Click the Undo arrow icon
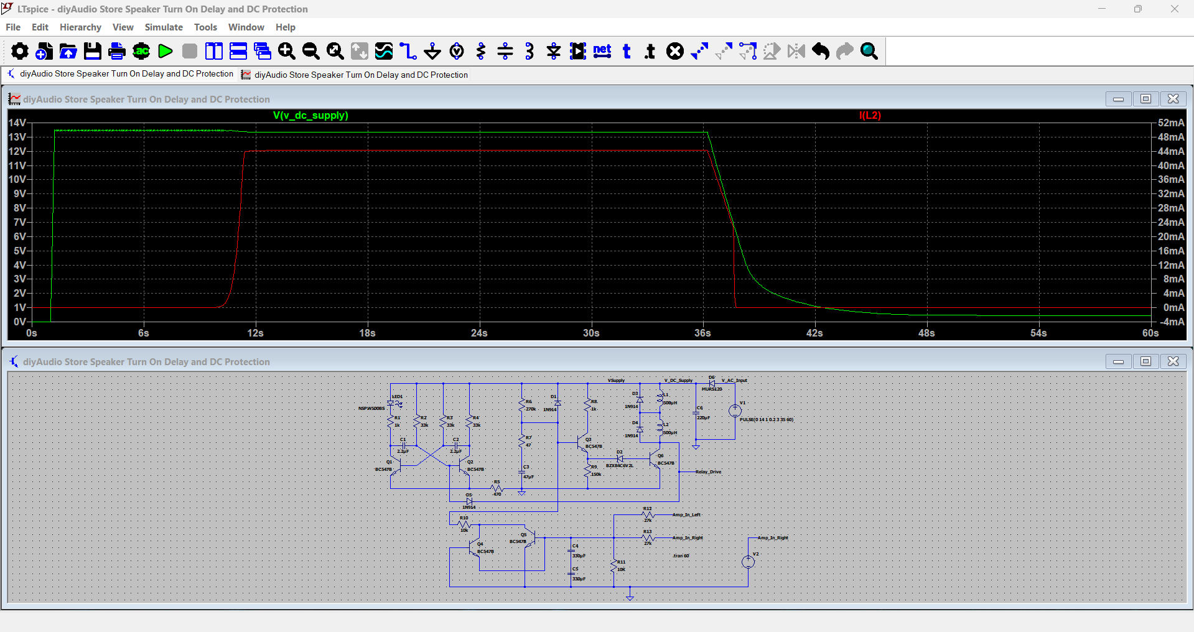 [x=821, y=51]
